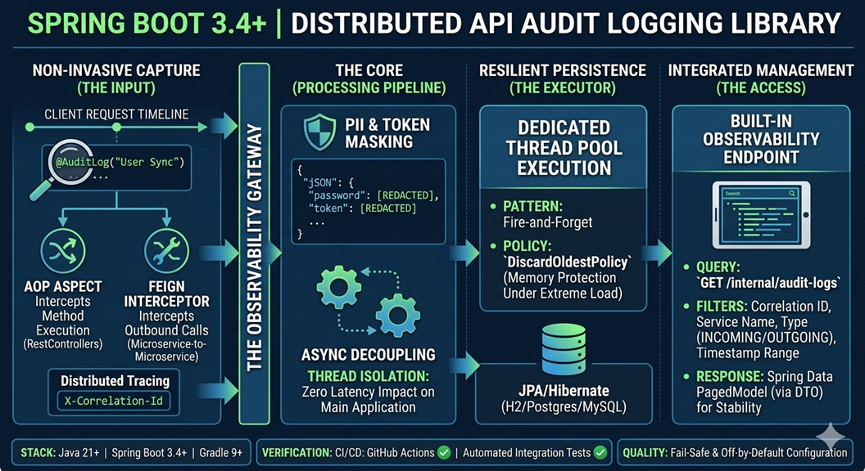Click the "password": [REDACTED] line
The width and height of the screenshot is (865, 471).
pyautogui.click(x=374, y=195)
